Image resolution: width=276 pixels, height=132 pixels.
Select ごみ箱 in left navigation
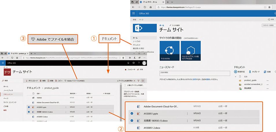[6, 106]
